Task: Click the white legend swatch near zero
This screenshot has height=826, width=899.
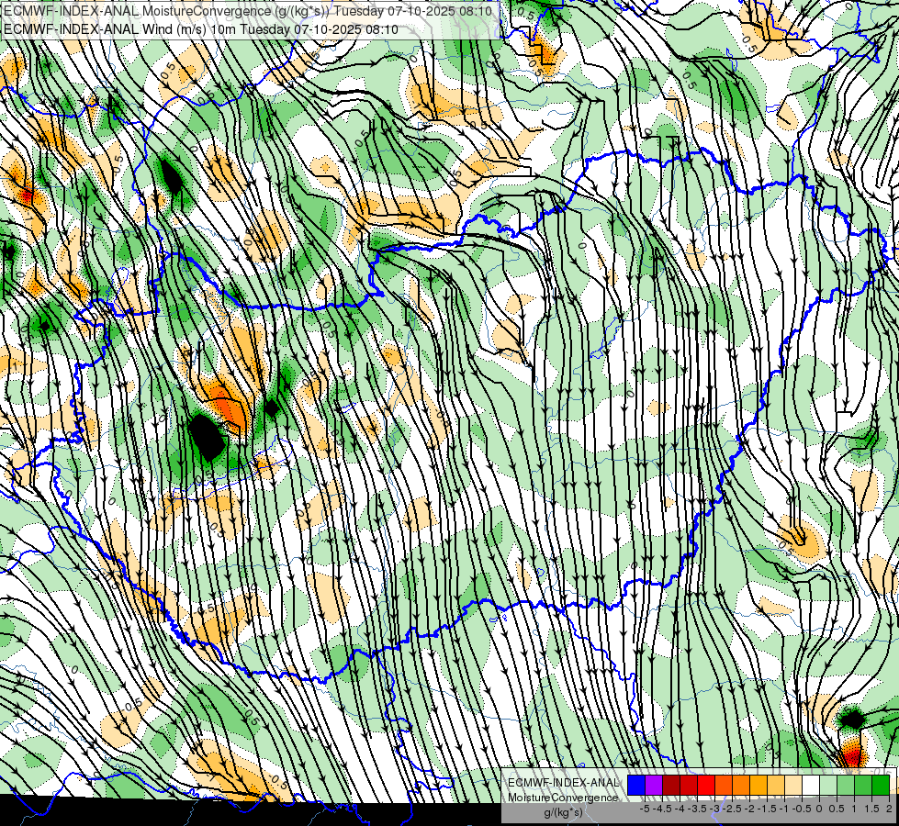Action: tap(811, 785)
